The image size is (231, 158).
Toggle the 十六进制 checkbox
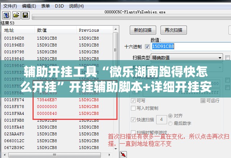click(x=147, y=47)
